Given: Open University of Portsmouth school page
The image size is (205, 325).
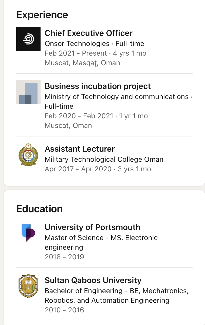Looking at the screenshot, I should tap(92, 227).
